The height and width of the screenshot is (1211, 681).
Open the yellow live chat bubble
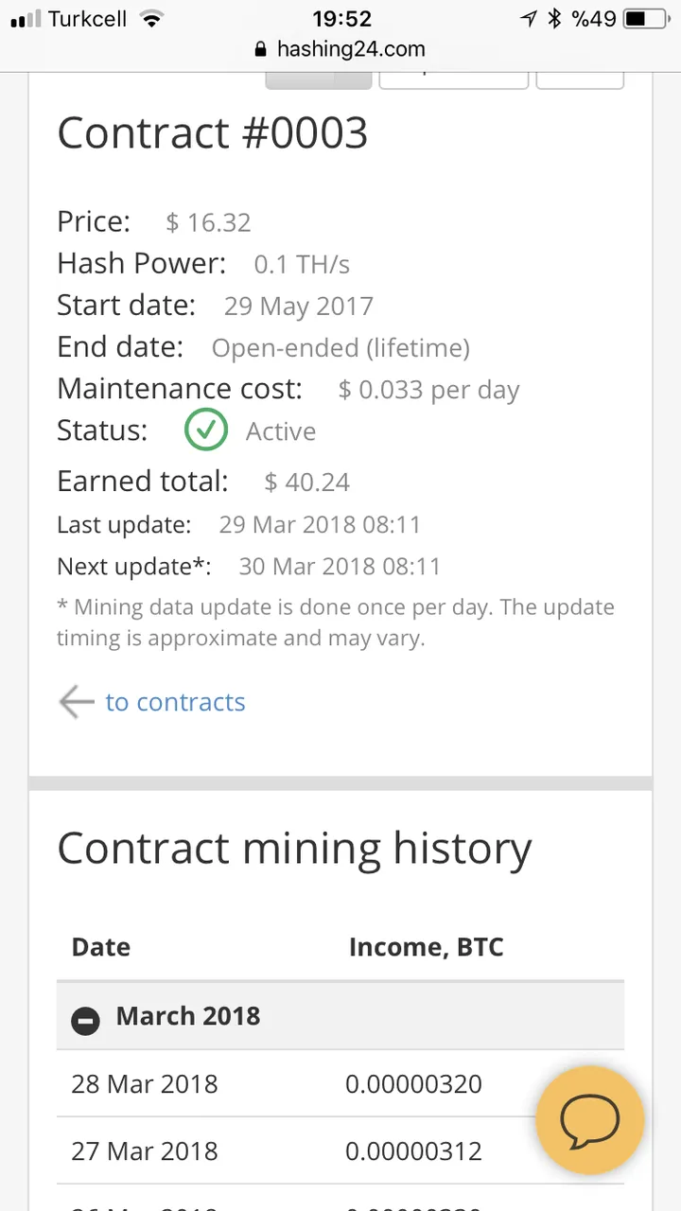pos(589,1120)
